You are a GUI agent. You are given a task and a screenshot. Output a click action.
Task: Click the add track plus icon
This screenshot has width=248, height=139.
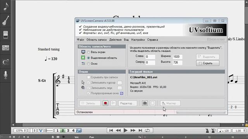point(10,137)
